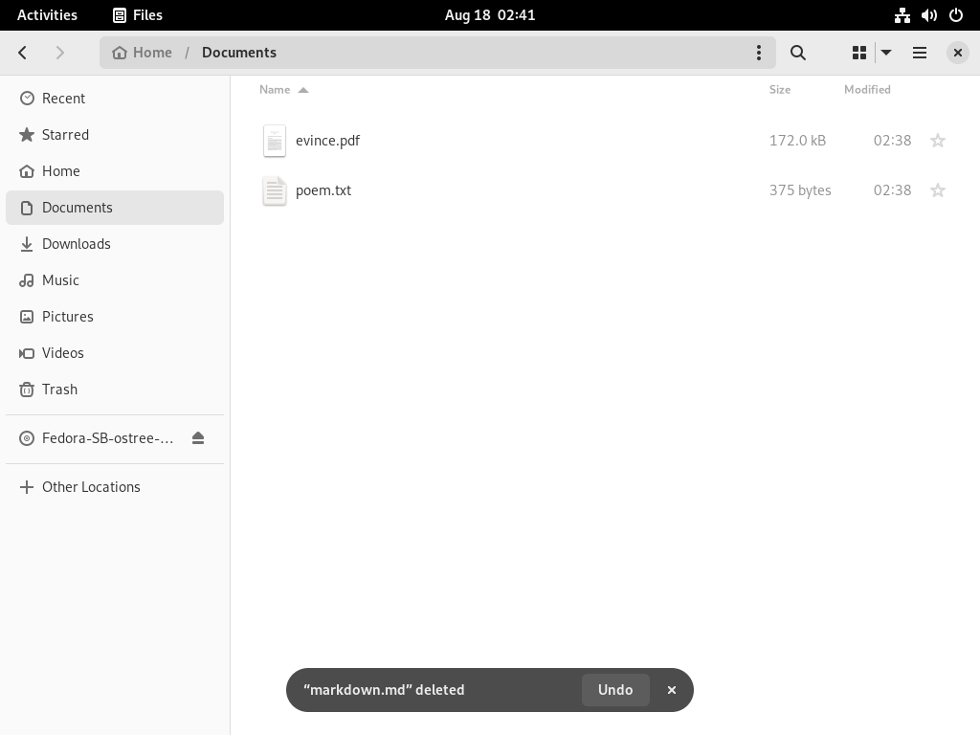Screen dimensions: 980x735
Task: Undo deletion of markdown.md
Action: point(615,690)
